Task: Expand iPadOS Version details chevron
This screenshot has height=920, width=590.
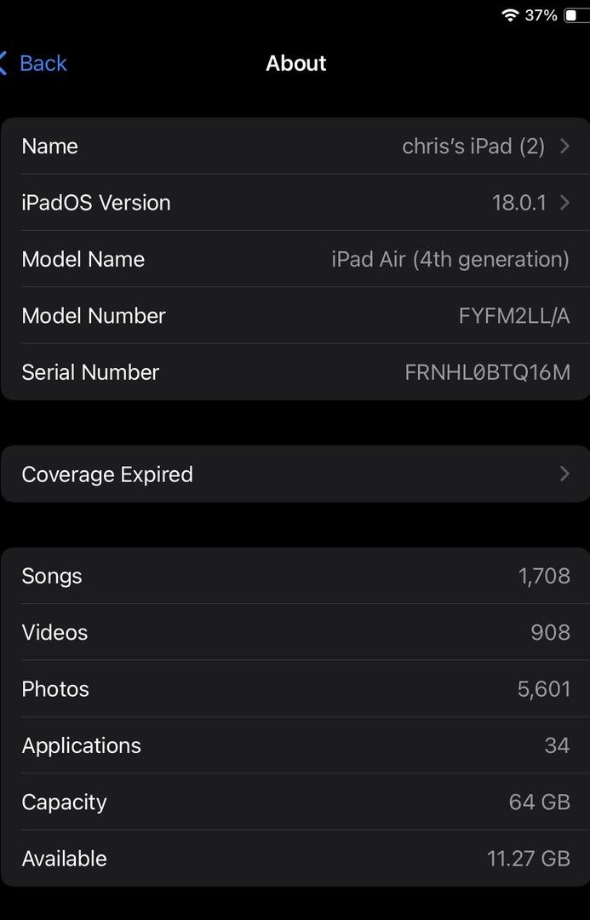Action: tap(564, 203)
